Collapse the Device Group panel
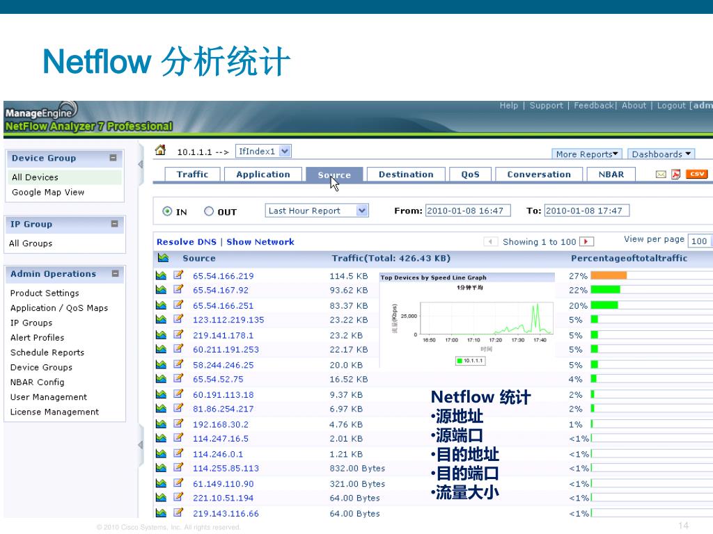713x534 pixels. (113, 158)
